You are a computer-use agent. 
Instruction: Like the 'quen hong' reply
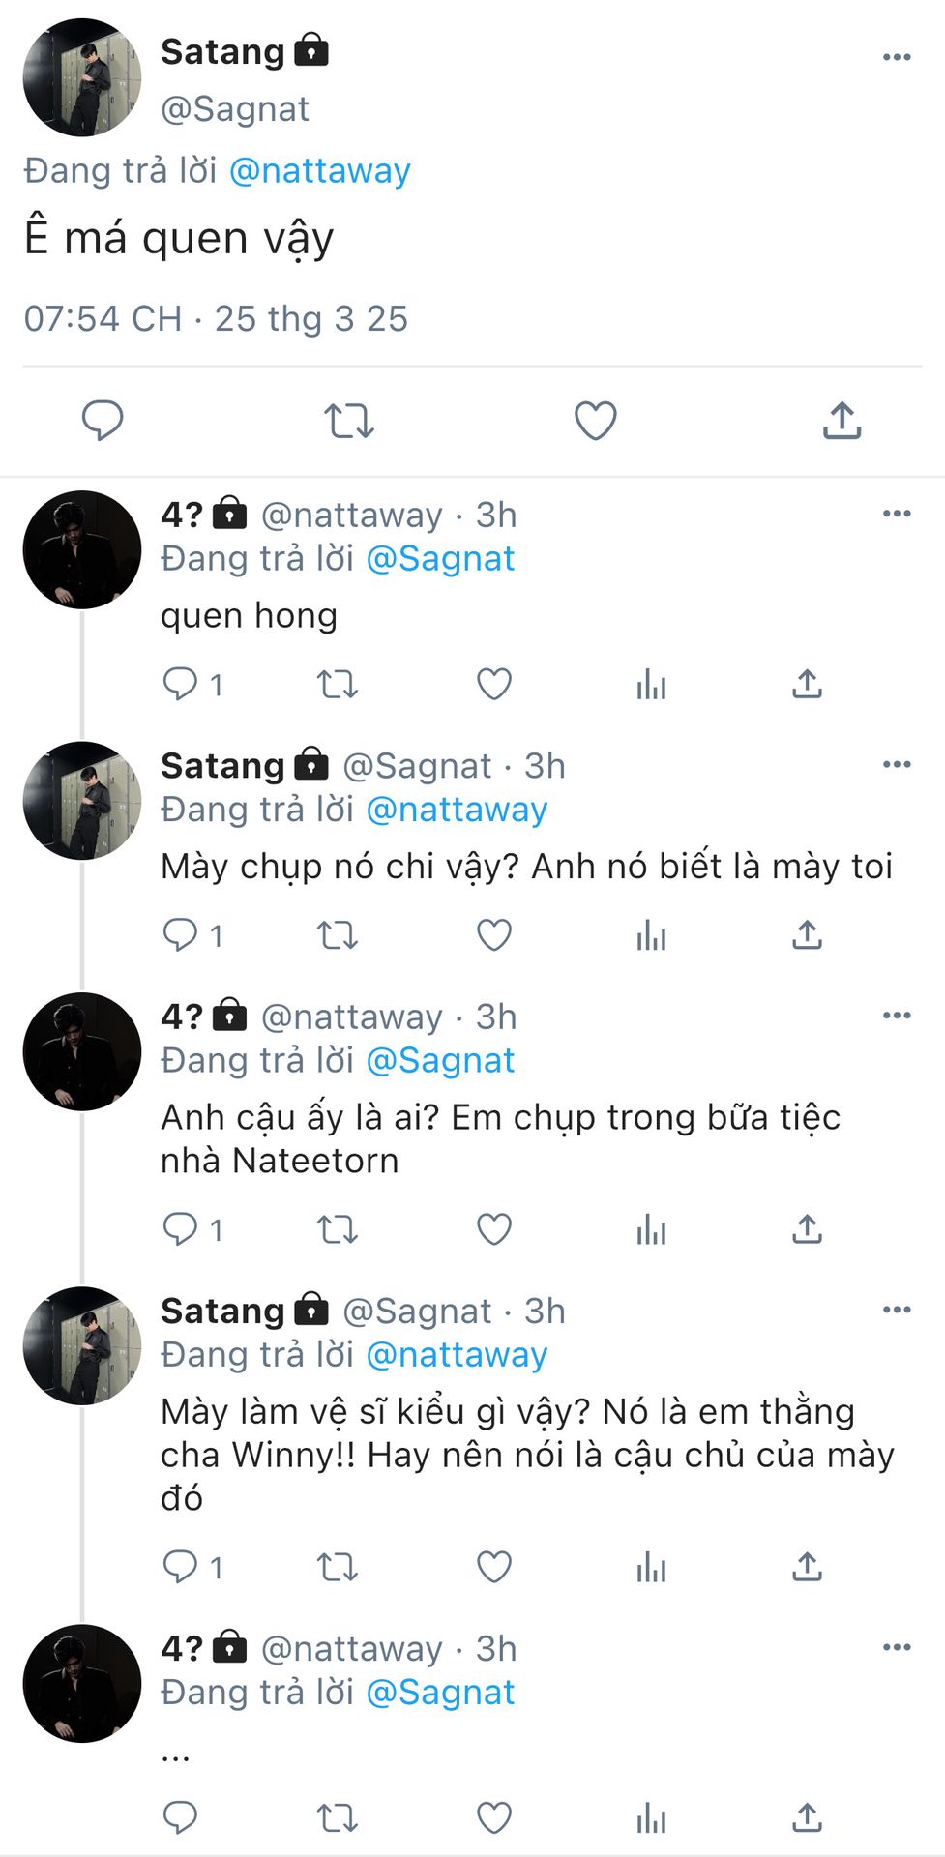(x=494, y=685)
